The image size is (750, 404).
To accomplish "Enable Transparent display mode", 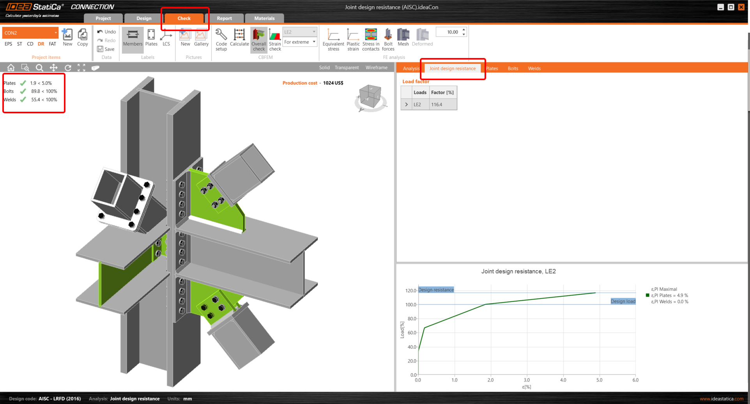I will tap(346, 67).
